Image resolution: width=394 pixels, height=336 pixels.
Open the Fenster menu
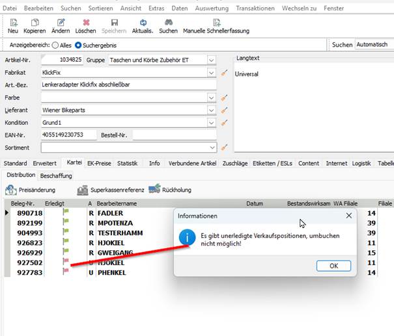[x=333, y=8]
